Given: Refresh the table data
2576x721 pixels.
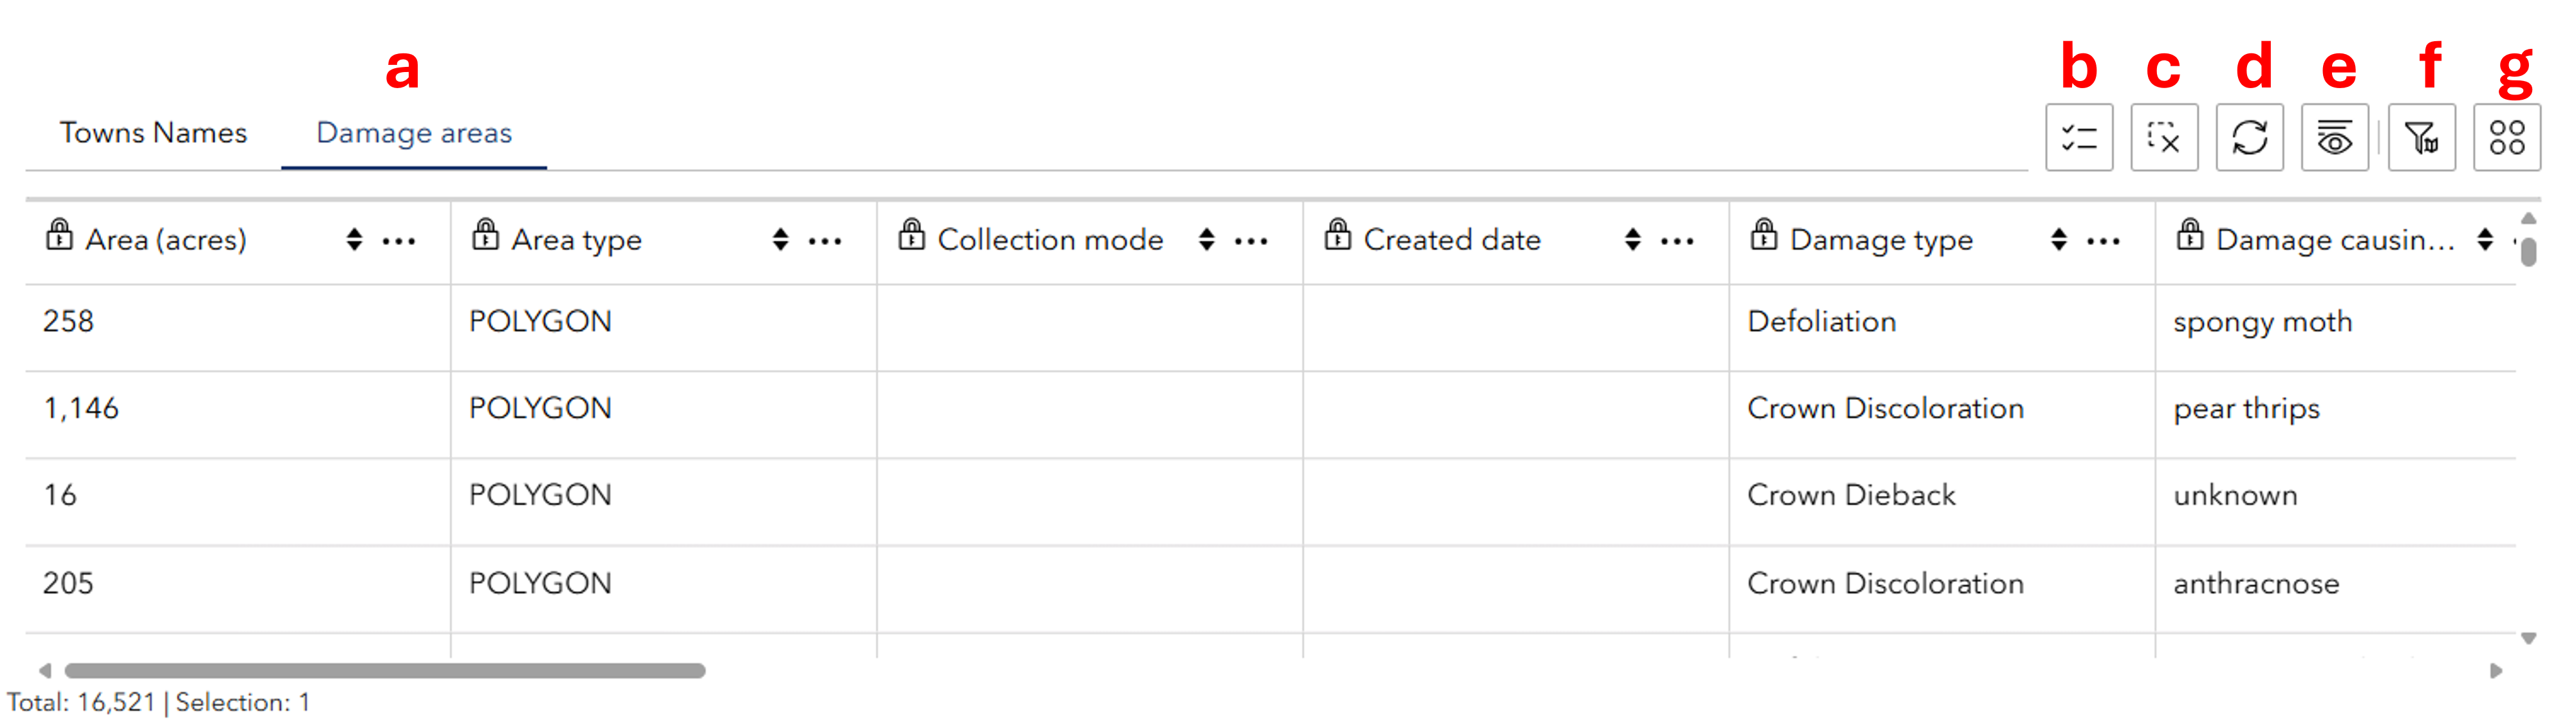Looking at the screenshot, I should (x=2249, y=138).
